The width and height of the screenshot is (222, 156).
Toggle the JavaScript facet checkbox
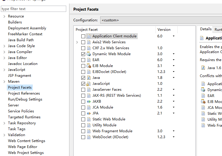coord(83,84)
